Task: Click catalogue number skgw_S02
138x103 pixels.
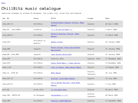Action: click(x=6, y=49)
